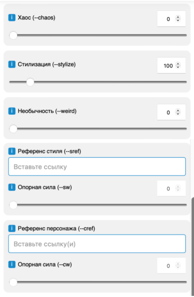The height and width of the screenshot is (297, 194).
Task: Click the info icon next to Хаос (--chaos)
Action: click(12, 18)
